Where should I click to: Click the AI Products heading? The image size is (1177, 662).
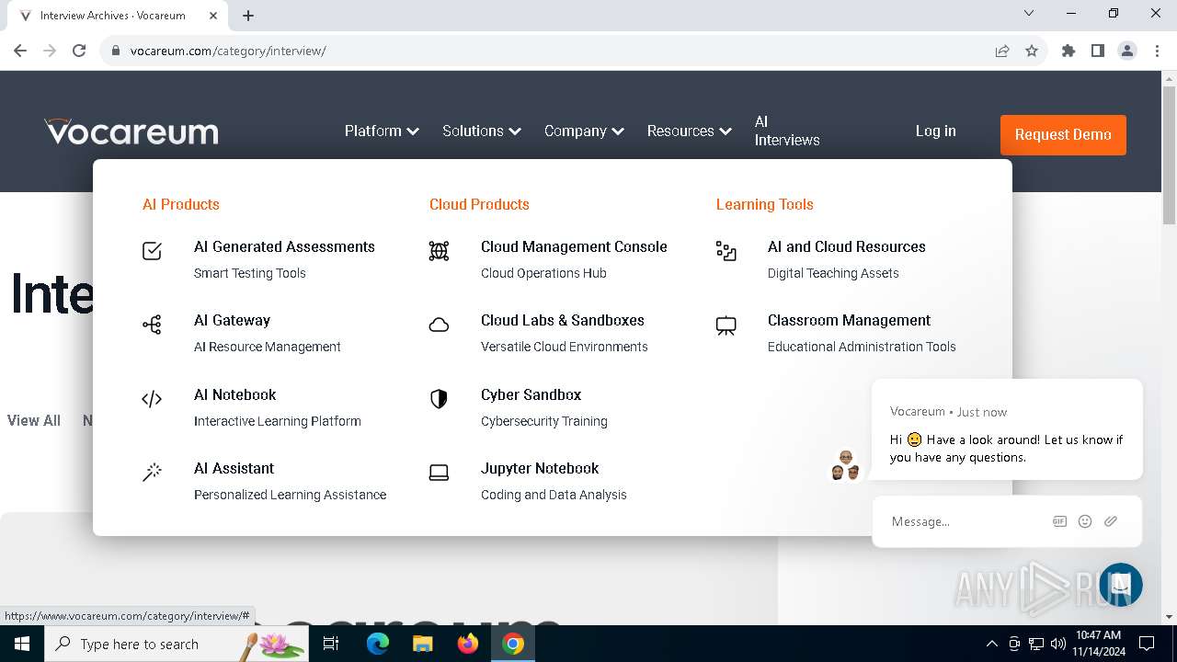coord(181,204)
